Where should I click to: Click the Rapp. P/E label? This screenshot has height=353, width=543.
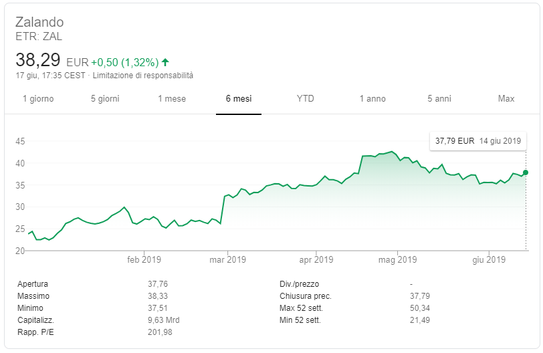35,332
